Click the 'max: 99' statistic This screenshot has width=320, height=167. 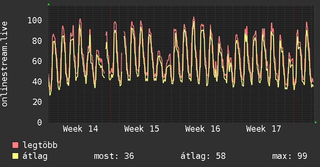(x=290, y=156)
